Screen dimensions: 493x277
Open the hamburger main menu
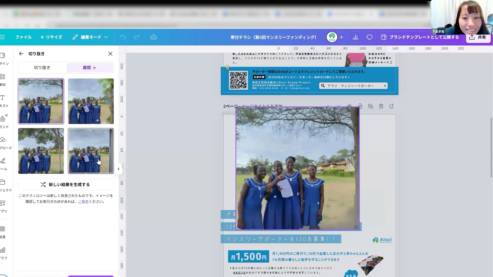pyautogui.click(x=3, y=37)
